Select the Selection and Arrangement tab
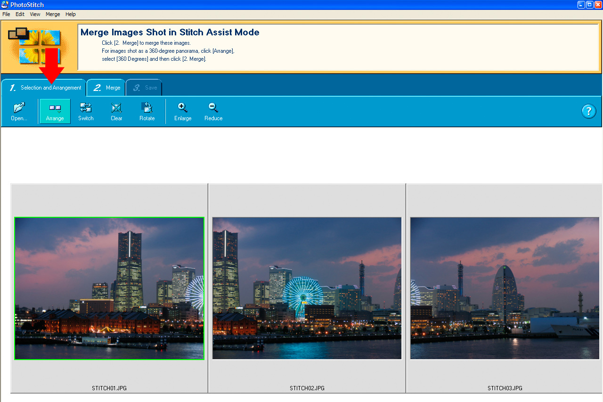 pos(45,88)
